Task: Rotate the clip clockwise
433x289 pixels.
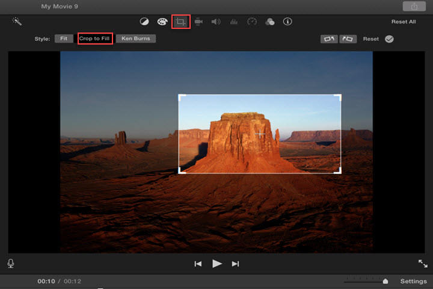Action: click(348, 39)
